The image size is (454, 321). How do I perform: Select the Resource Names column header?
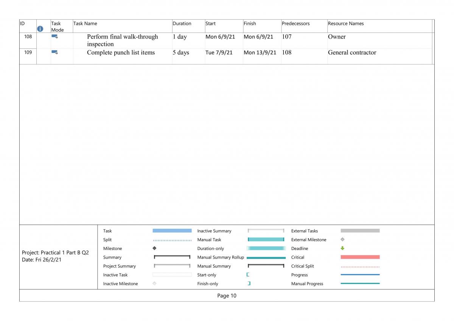pos(380,26)
